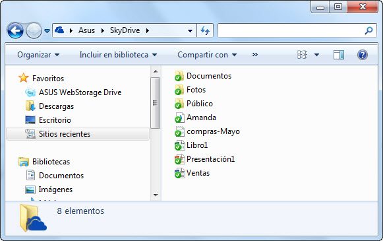Click the magnifier search icon

point(368,30)
